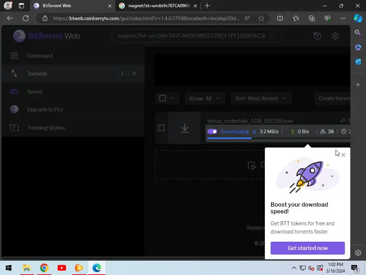The height and width of the screenshot is (275, 366).
Task: Open the Show: All filter dropdown
Action: 205,98
